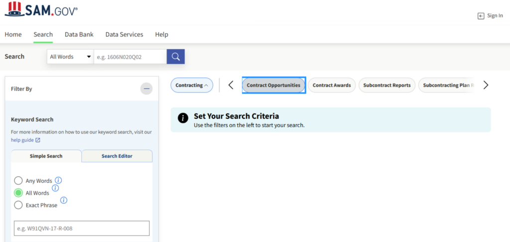The height and width of the screenshot is (242, 510).
Task: Select the Any Words radio button
Action: click(x=18, y=181)
